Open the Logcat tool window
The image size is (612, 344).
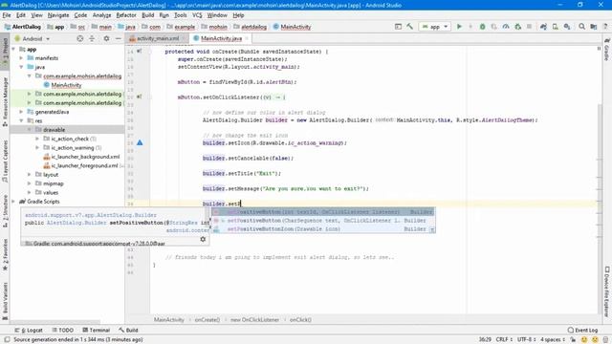pyautogui.click(x=29, y=330)
